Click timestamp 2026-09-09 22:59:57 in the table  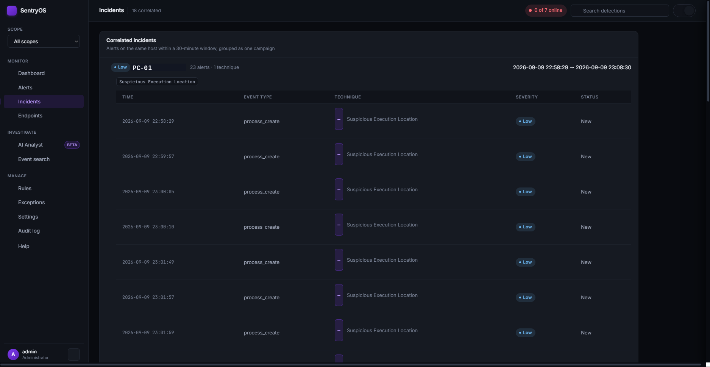tap(148, 156)
